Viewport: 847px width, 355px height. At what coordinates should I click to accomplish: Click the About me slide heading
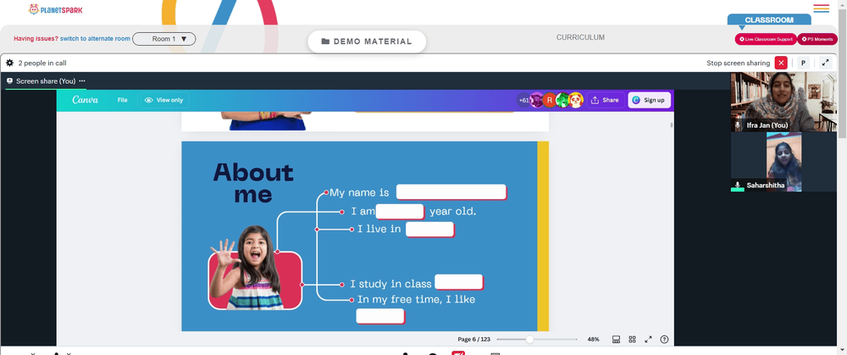click(253, 183)
